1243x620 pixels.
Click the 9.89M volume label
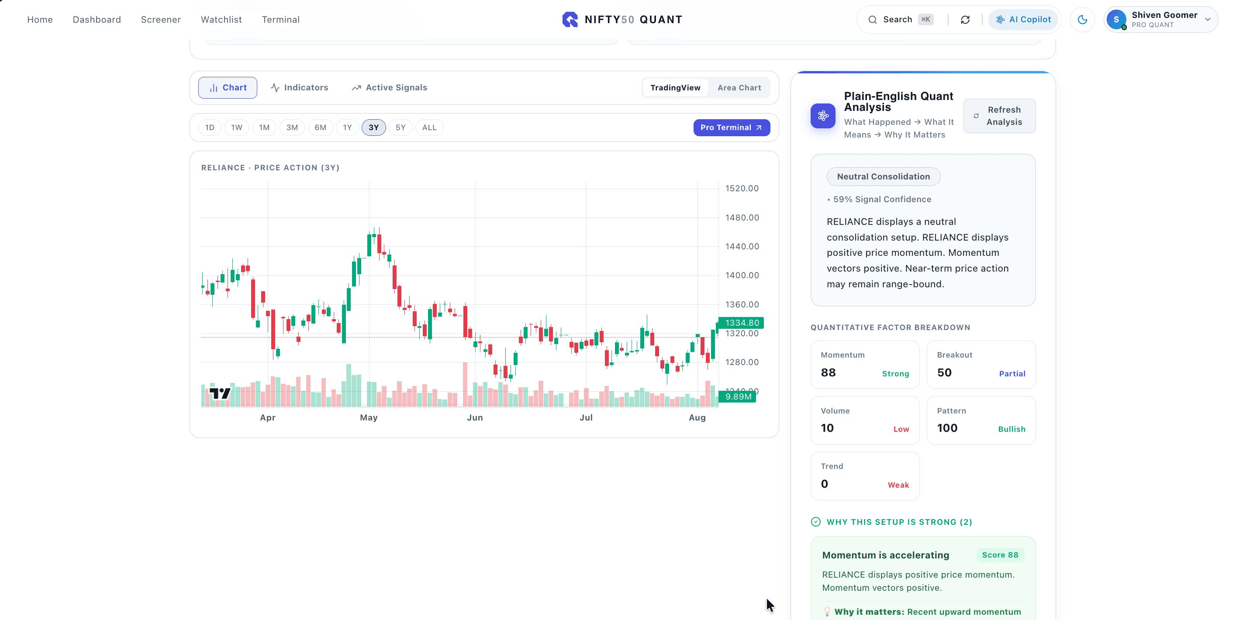(x=737, y=396)
